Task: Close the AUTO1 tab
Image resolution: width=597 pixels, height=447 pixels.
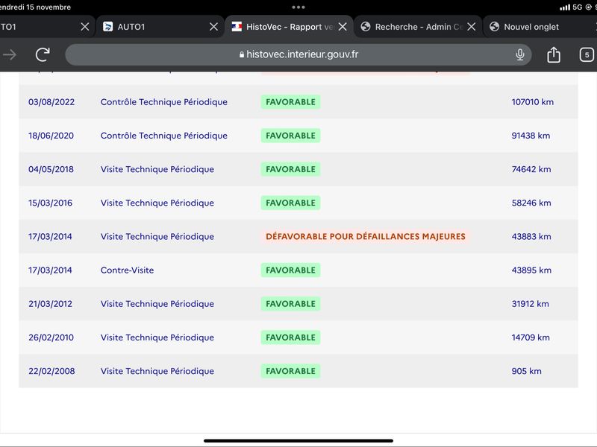Action: click(x=214, y=27)
